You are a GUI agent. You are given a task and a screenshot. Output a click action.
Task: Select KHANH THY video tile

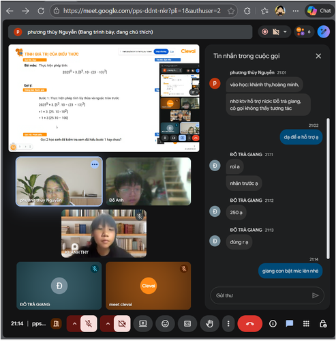[x=104, y=233]
